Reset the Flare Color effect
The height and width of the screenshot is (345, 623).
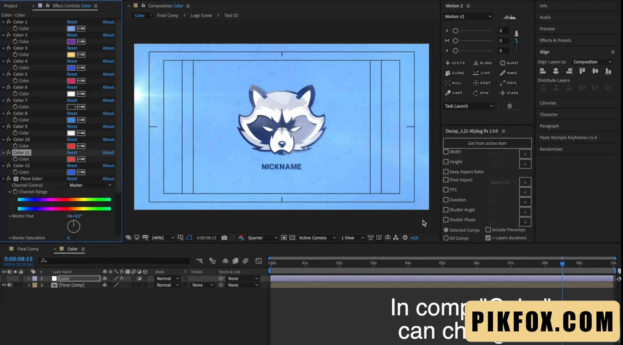tap(72, 179)
